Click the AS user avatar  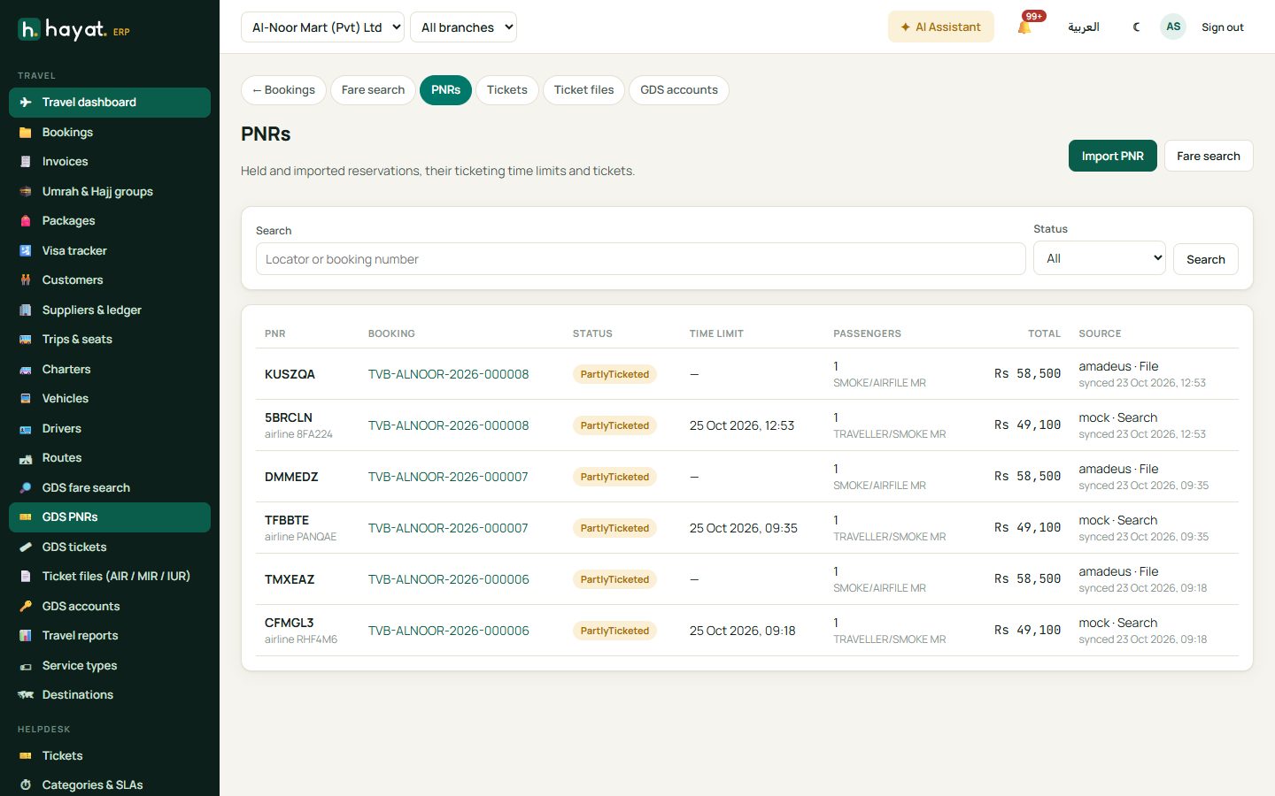tap(1173, 27)
